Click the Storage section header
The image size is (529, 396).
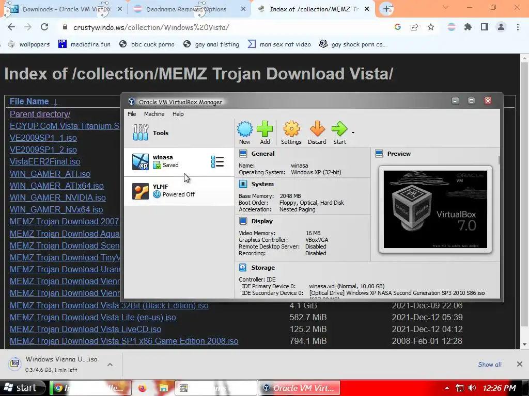[x=263, y=268]
